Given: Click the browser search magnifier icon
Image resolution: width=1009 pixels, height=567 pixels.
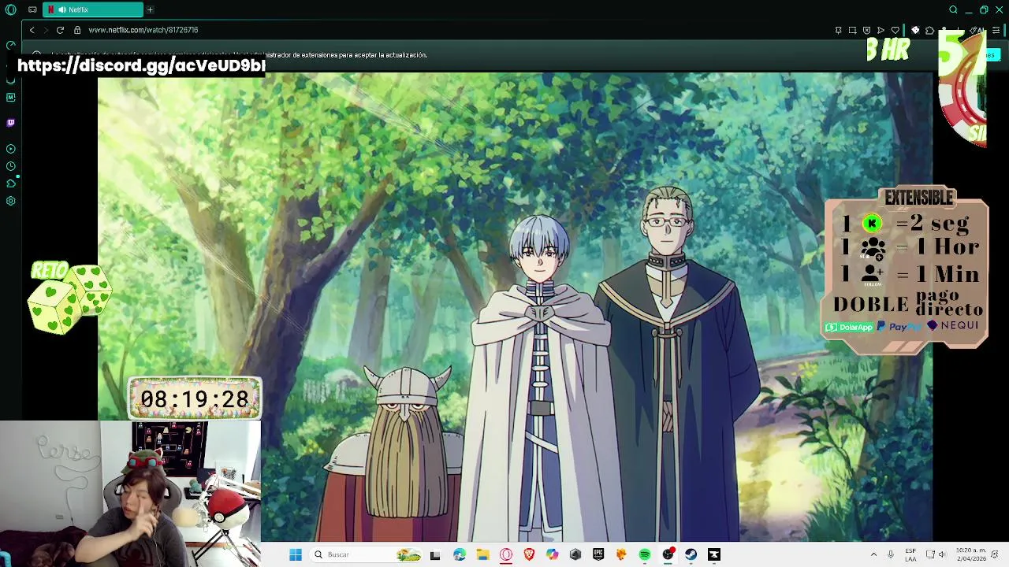Looking at the screenshot, I should [x=953, y=9].
